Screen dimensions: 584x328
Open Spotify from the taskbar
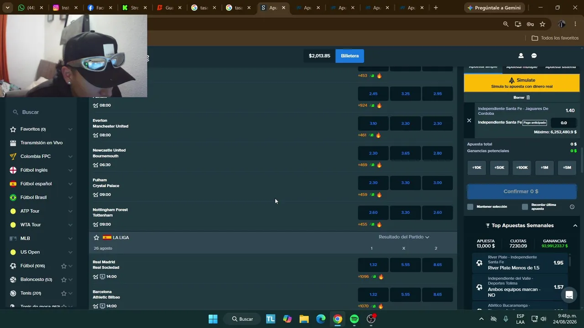click(x=355, y=319)
